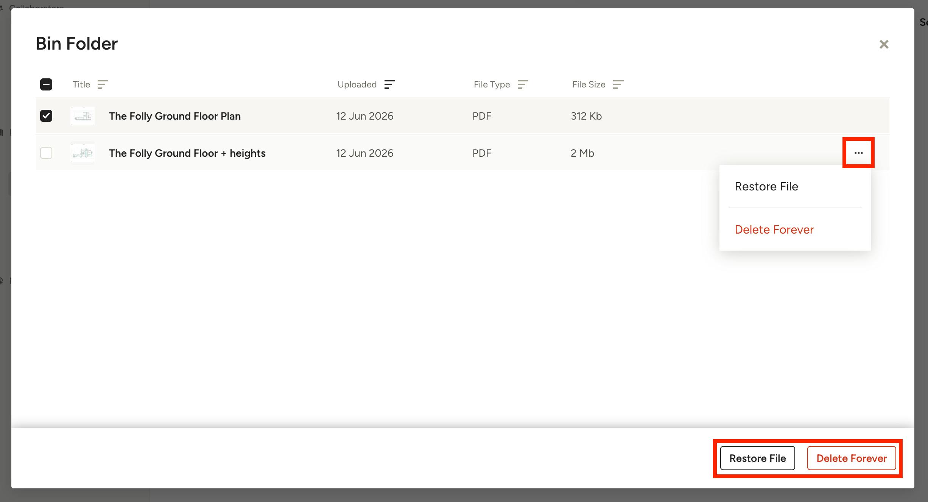Select The Folly Ground Floor Plan title
The width and height of the screenshot is (928, 502).
click(175, 116)
